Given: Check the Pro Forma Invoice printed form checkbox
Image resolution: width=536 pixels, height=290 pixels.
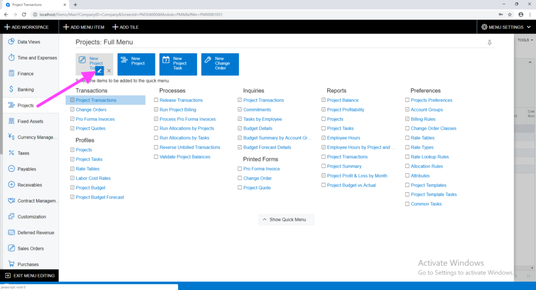Looking at the screenshot, I should (x=240, y=169).
